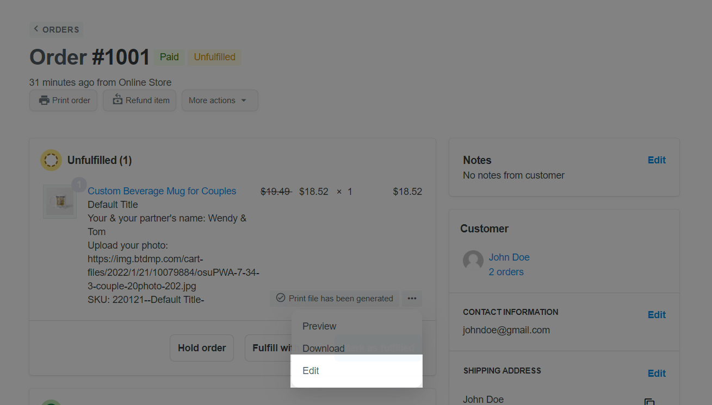
Task: Edit the Notes section
Action: (657, 160)
